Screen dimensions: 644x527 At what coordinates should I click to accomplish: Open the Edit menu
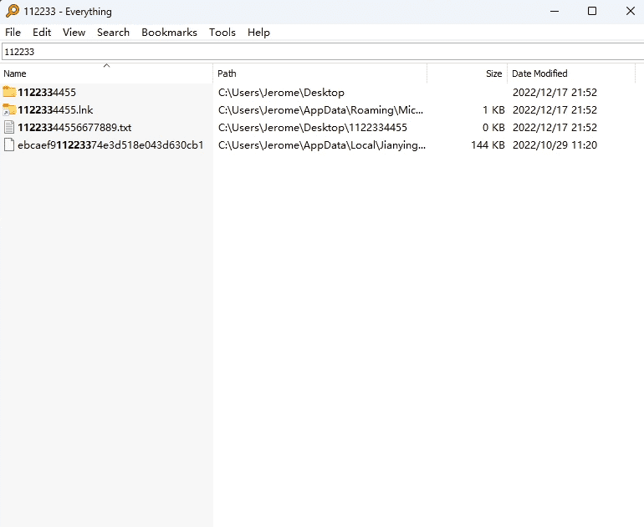coord(42,32)
